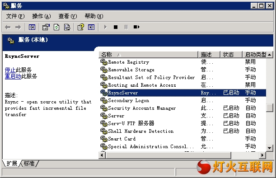Click the gear icon beside Shell Hardware Detection
The width and height of the screenshot is (276, 178).
pyautogui.click(x=104, y=131)
